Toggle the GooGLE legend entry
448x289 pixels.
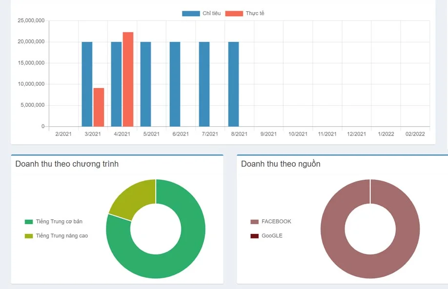tap(272, 236)
